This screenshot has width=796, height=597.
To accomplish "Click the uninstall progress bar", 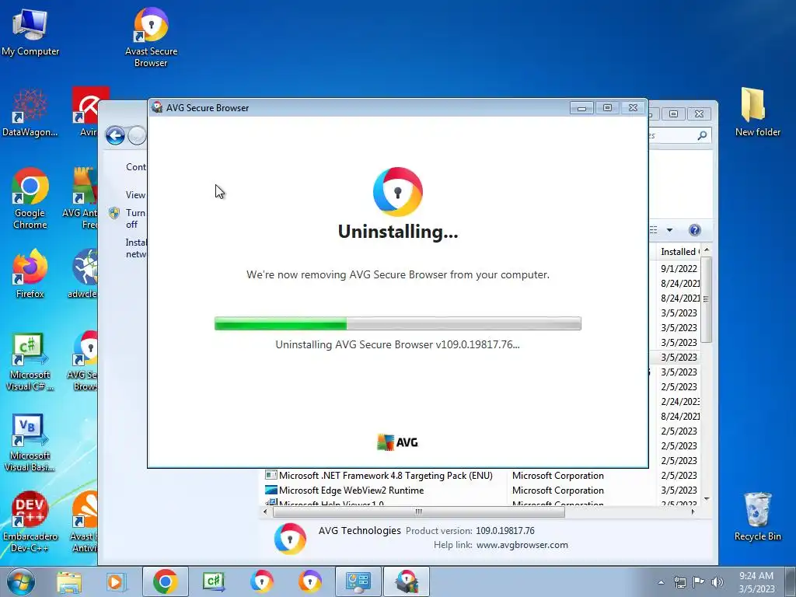I will pyautogui.click(x=397, y=323).
